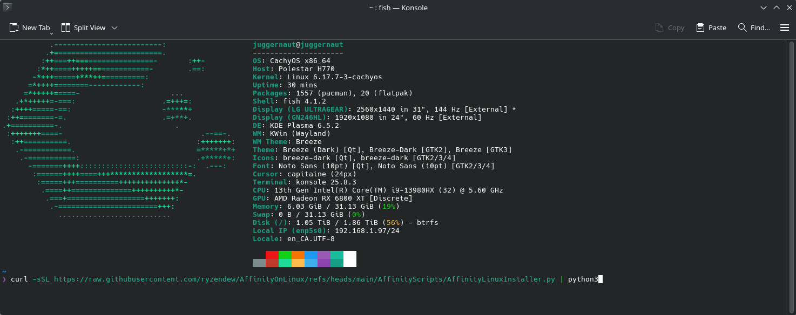Click the Font: Noto Sans (10pt) line

pyautogui.click(x=374, y=166)
